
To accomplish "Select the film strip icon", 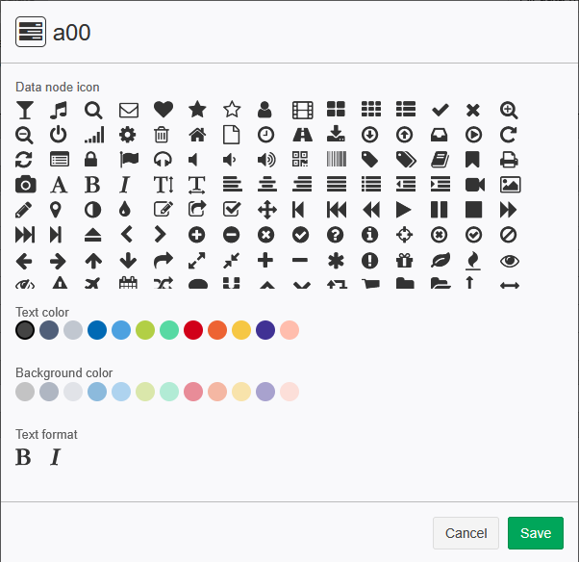I will pyautogui.click(x=302, y=110).
